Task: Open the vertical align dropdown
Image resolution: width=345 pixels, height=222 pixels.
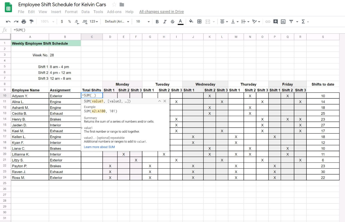Action: coord(235,22)
